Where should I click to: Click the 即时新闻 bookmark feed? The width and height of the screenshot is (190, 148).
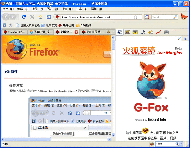83,25
